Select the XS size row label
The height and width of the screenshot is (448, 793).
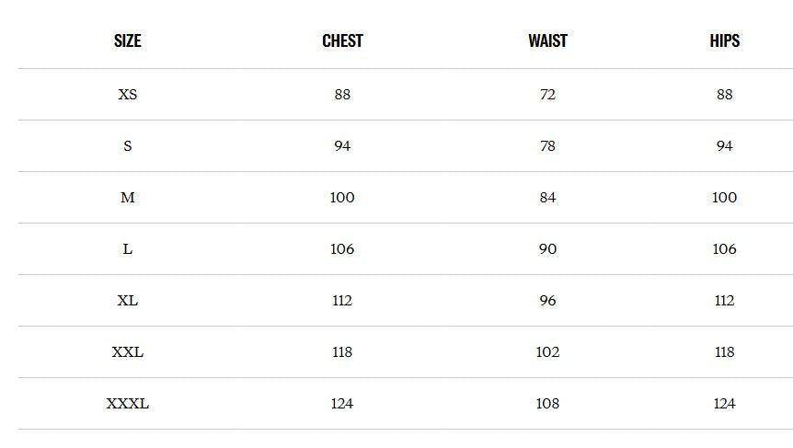pyautogui.click(x=128, y=94)
